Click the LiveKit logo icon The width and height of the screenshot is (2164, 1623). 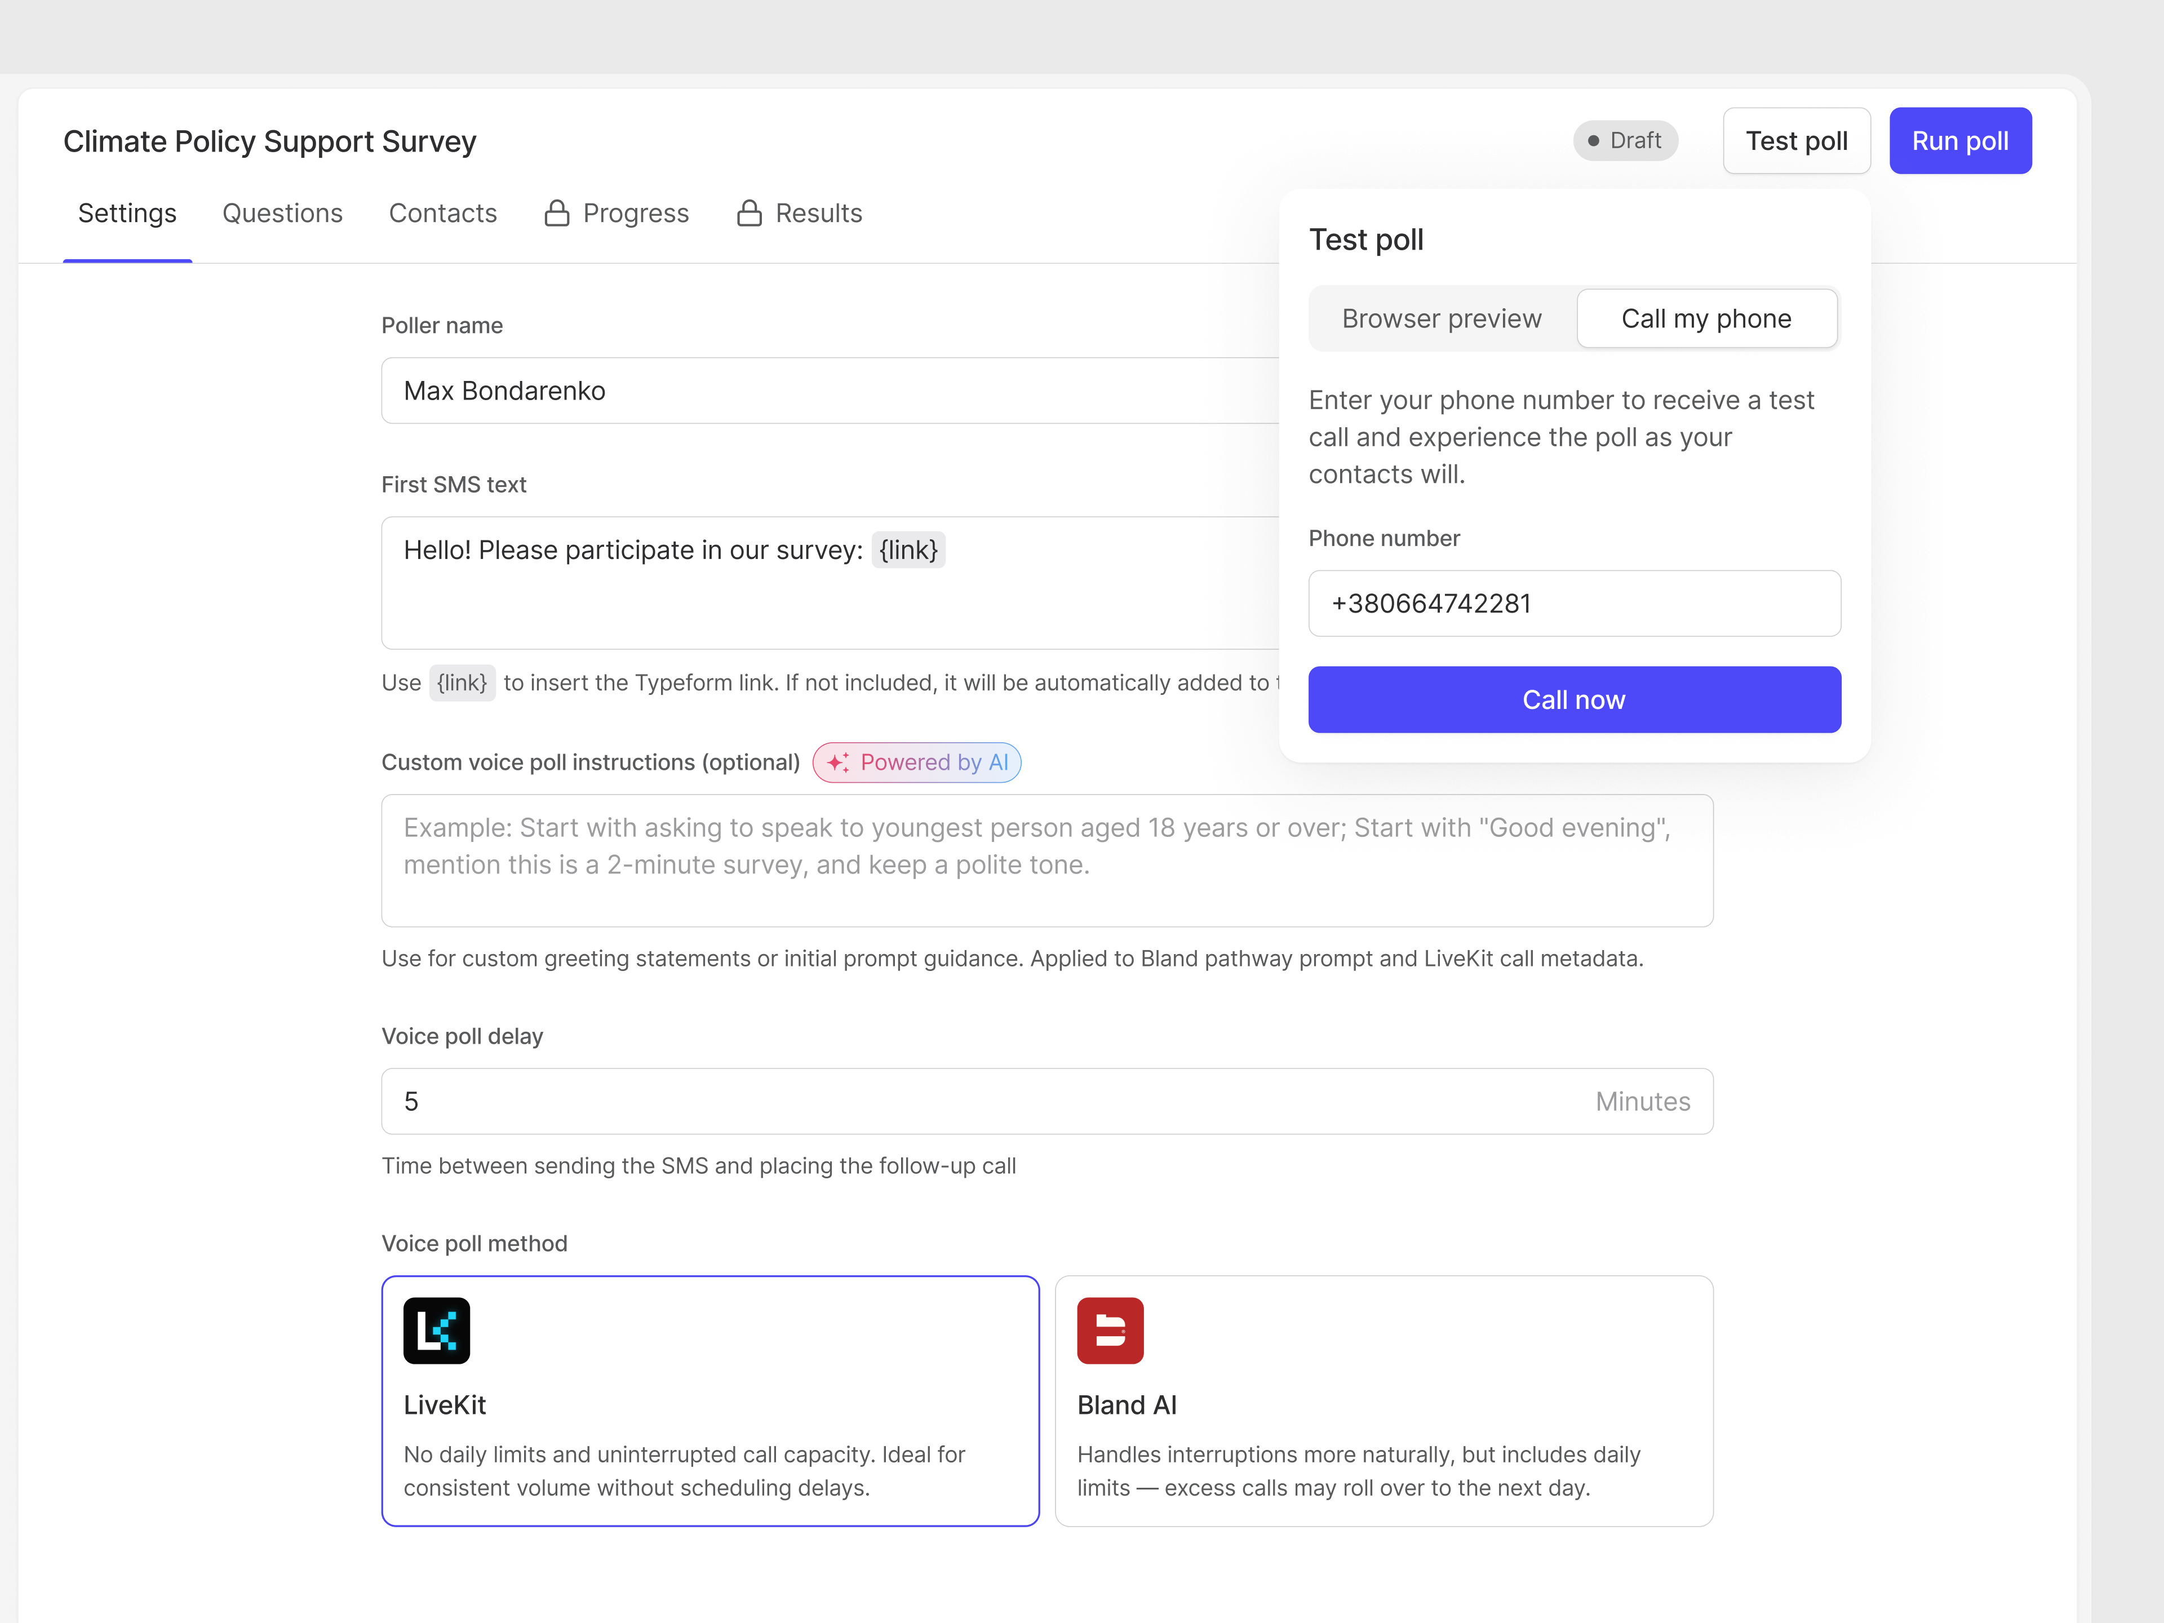click(x=436, y=1331)
